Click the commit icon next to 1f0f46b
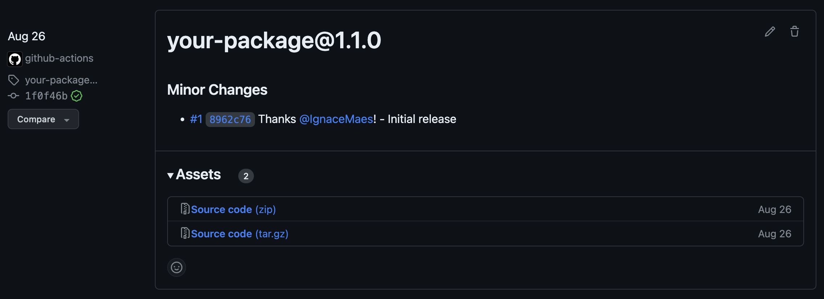The image size is (824, 299). pyautogui.click(x=13, y=96)
